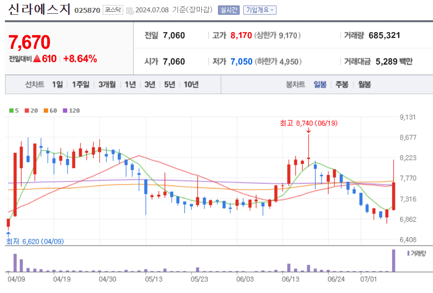Click the 거래대금 value 5,289 백만
This screenshot has height=293, width=433.
(394, 61)
